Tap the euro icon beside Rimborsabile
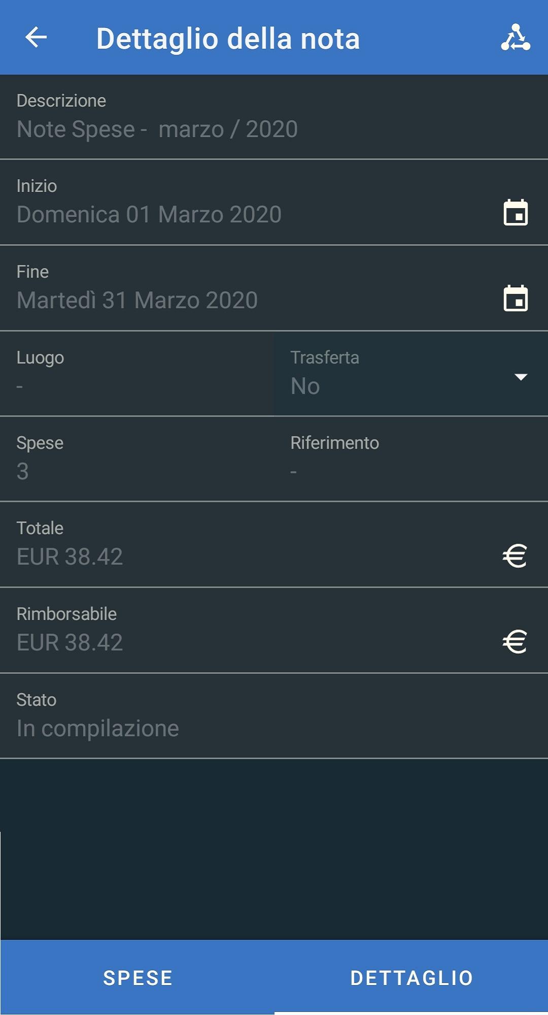The height and width of the screenshot is (1015, 548). pos(515,641)
